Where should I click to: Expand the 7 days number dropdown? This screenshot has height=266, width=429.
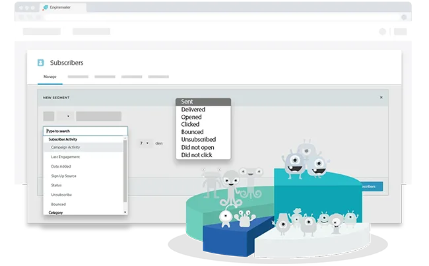point(145,143)
